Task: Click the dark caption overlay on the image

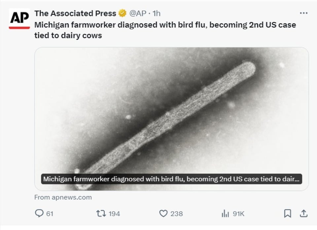Action: click(x=171, y=179)
